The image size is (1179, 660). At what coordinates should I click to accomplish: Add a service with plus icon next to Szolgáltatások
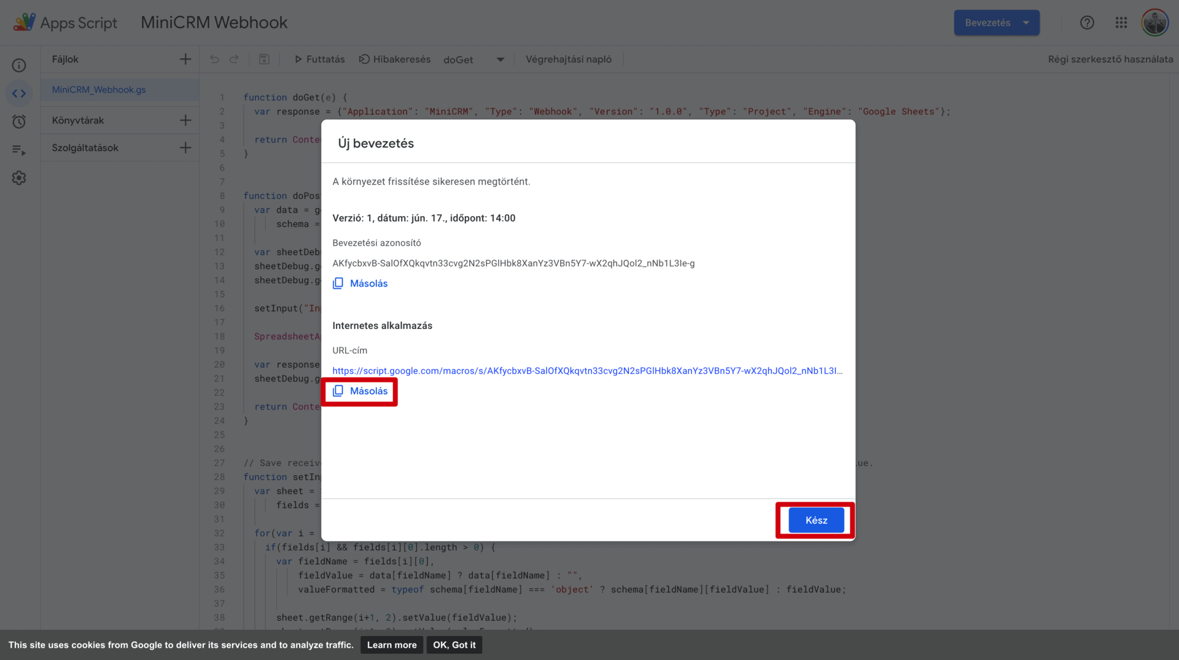coord(185,147)
